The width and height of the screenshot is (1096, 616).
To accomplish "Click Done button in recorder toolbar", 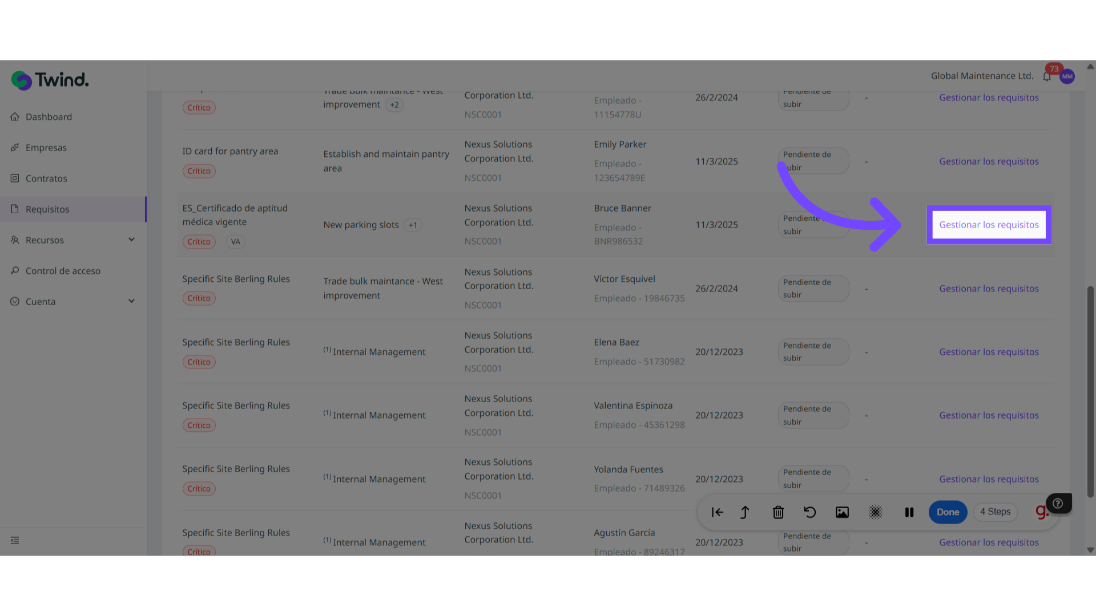I will (x=948, y=512).
